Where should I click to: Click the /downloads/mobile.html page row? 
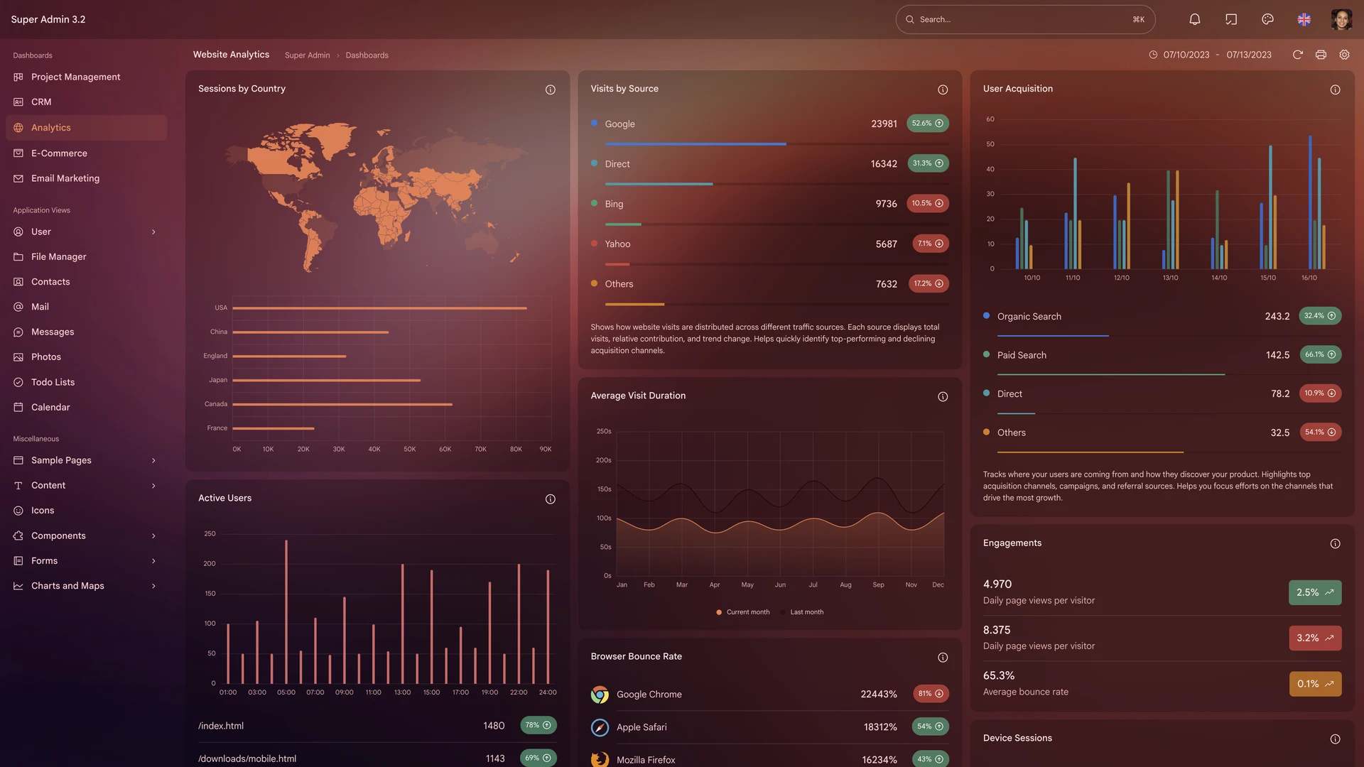pyautogui.click(x=377, y=758)
